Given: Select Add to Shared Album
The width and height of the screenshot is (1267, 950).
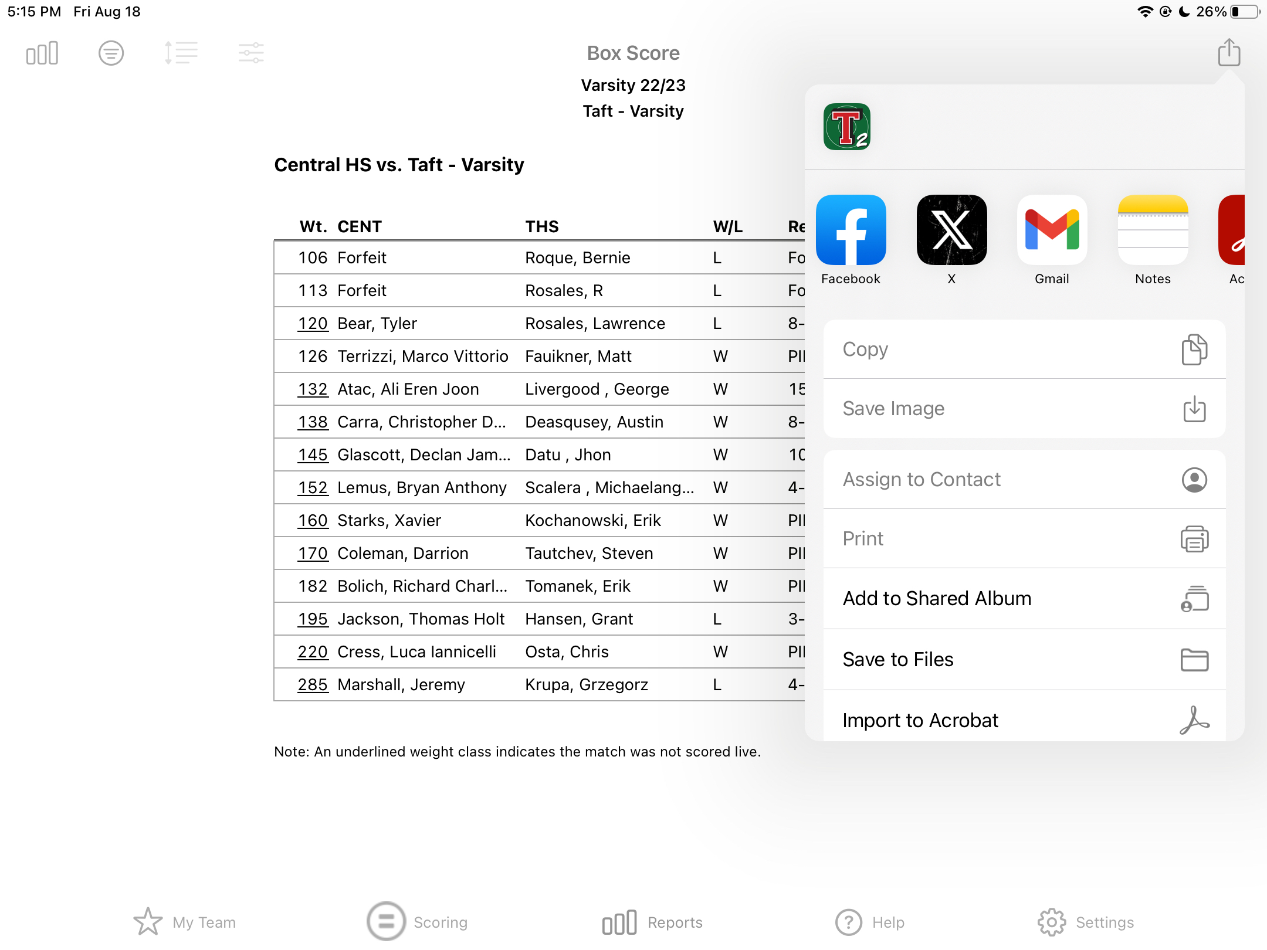Looking at the screenshot, I should [x=1024, y=598].
